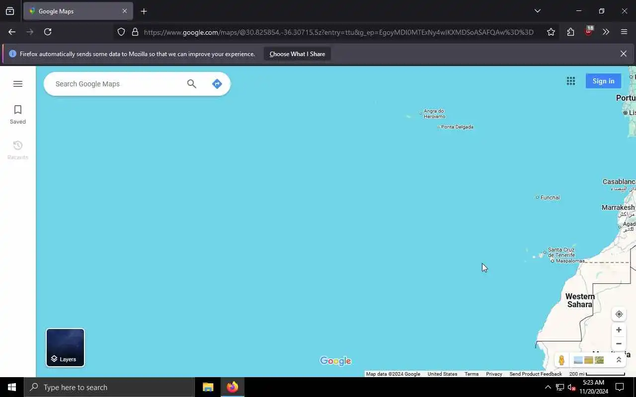Open File Explorer from the taskbar
The height and width of the screenshot is (397, 636).
coord(208,387)
